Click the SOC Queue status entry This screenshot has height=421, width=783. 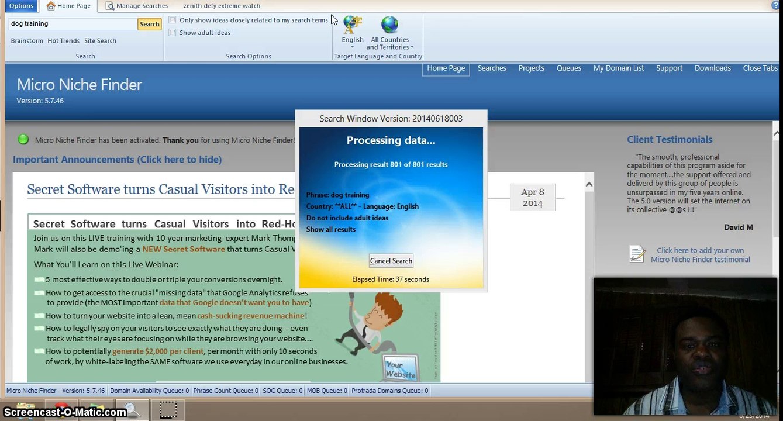pos(282,391)
